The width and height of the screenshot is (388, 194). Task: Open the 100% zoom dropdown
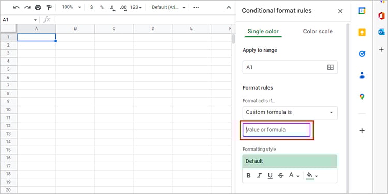(71, 7)
